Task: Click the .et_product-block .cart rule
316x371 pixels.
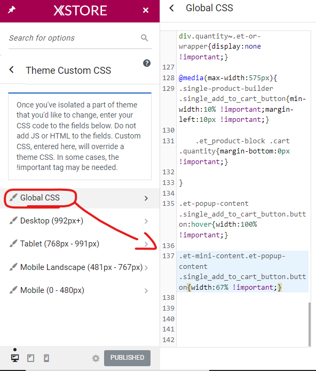Action: click(234, 151)
